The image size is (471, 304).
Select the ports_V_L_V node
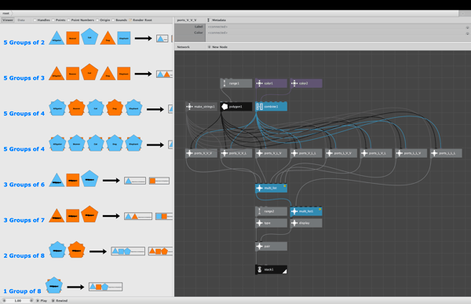(x=271, y=153)
